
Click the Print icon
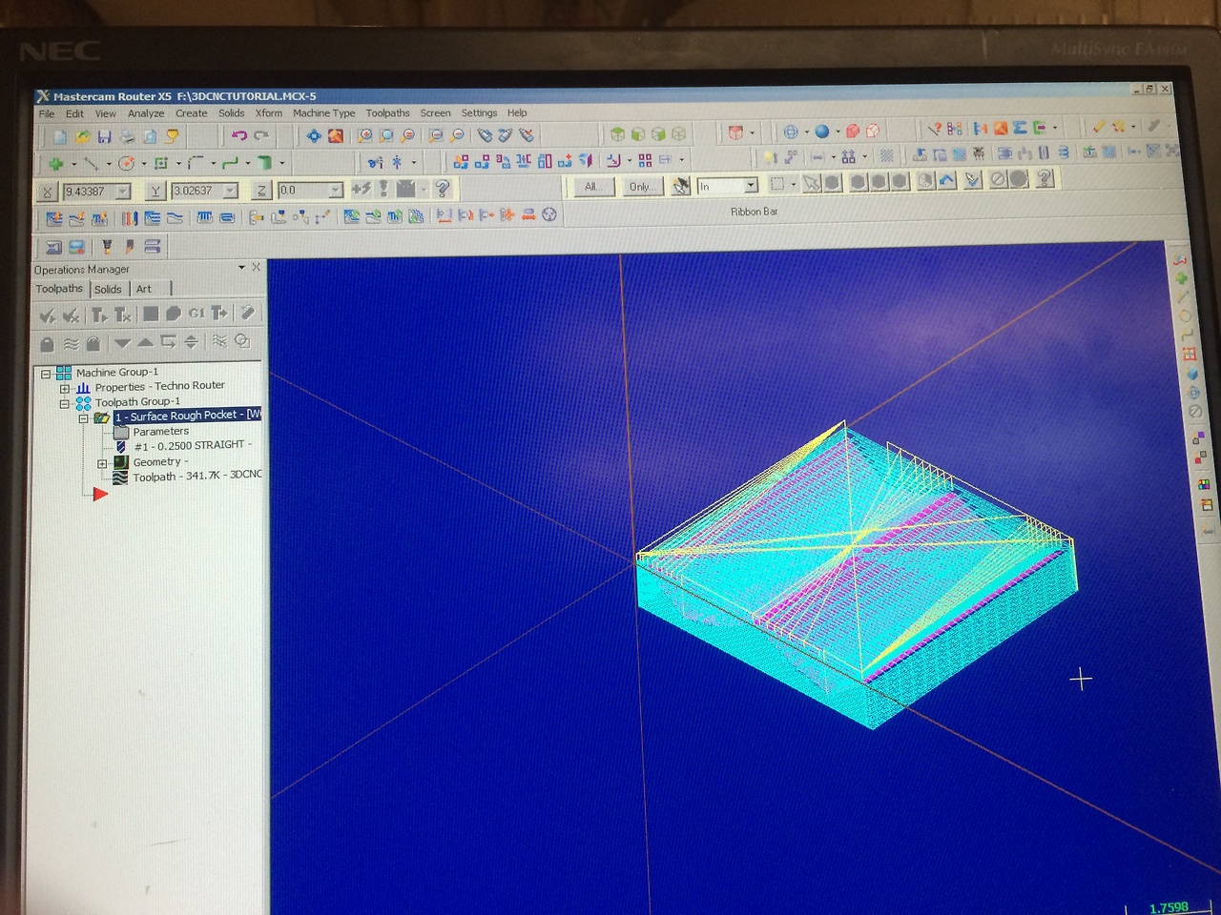pos(128,137)
